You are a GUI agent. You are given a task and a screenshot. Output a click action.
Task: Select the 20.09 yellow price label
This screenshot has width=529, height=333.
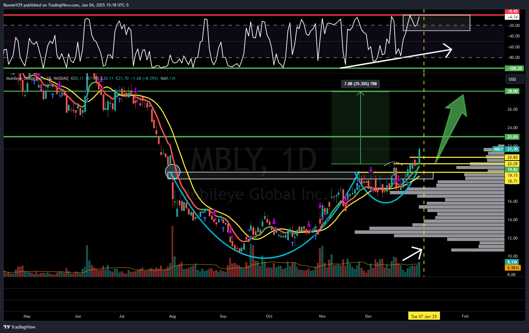pos(512,164)
